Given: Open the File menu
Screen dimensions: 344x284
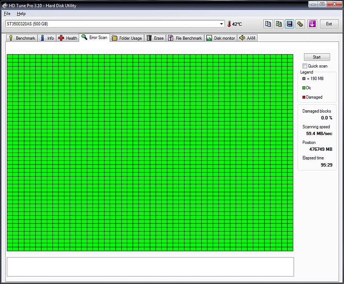Looking at the screenshot, I should coord(7,14).
